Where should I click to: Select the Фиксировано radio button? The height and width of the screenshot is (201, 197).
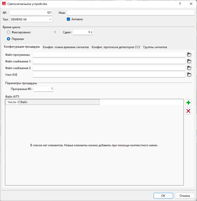tap(9, 32)
